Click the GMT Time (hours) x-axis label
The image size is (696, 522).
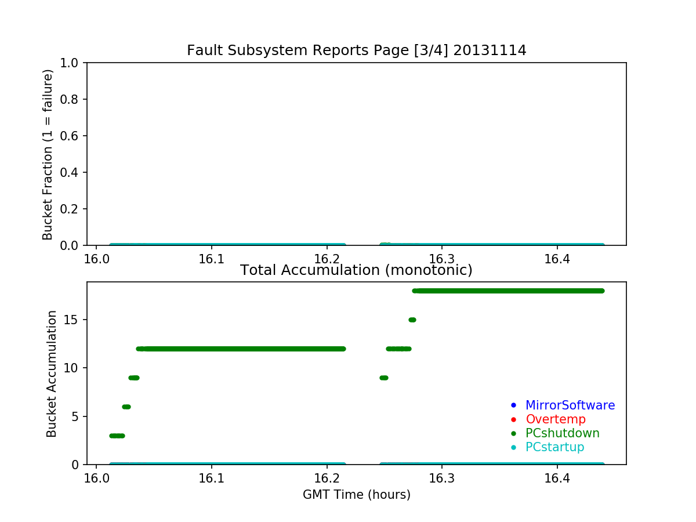click(x=356, y=495)
